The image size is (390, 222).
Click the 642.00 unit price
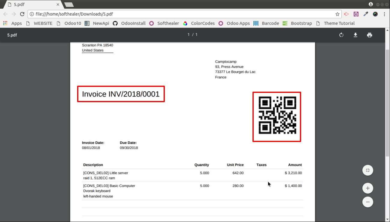[x=238, y=173]
